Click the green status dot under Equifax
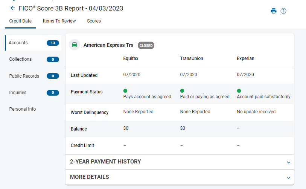This screenshot has width=306, height=189. point(125,91)
